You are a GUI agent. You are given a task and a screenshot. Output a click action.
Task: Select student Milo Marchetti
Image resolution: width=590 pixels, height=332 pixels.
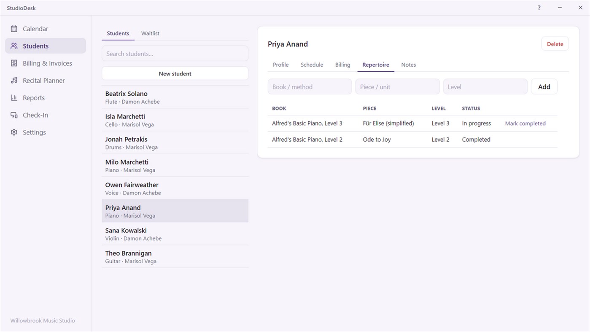pos(175,165)
